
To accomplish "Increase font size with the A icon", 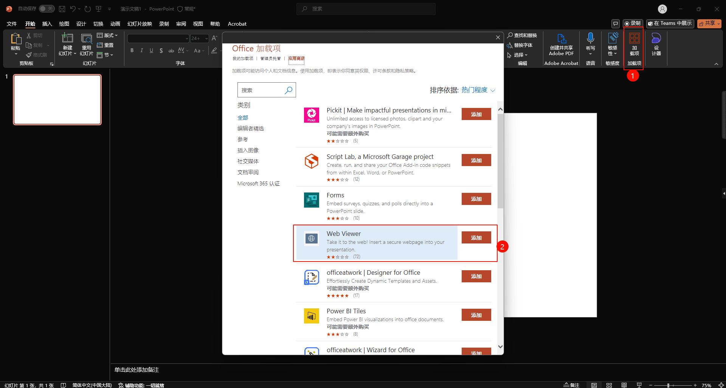I will (214, 38).
